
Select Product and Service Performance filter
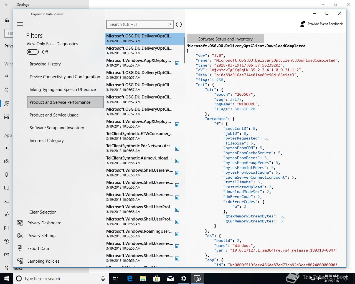click(x=65, y=102)
